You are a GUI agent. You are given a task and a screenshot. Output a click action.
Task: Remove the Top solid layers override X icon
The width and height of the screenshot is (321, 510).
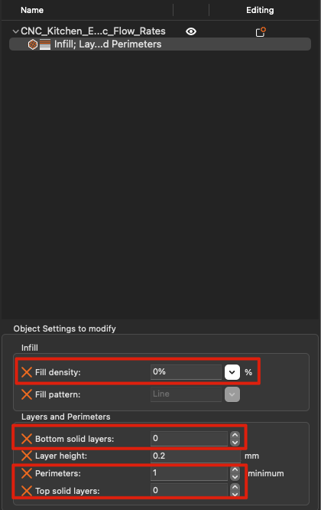pyautogui.click(x=27, y=491)
